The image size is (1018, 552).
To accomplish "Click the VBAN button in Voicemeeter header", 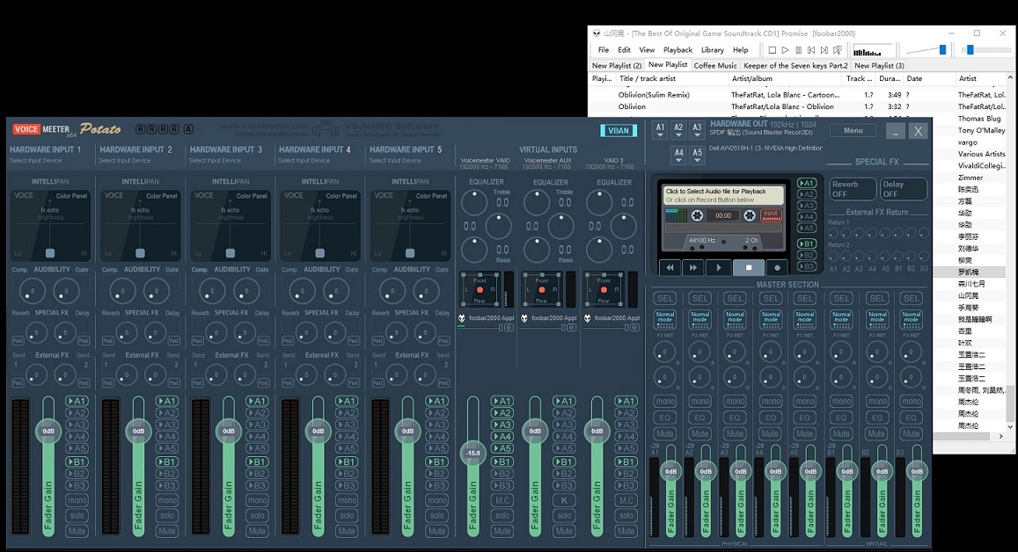I will [x=619, y=130].
